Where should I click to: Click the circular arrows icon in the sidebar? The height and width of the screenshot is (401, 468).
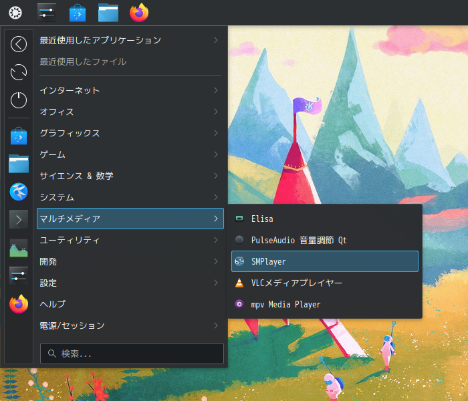[19, 72]
